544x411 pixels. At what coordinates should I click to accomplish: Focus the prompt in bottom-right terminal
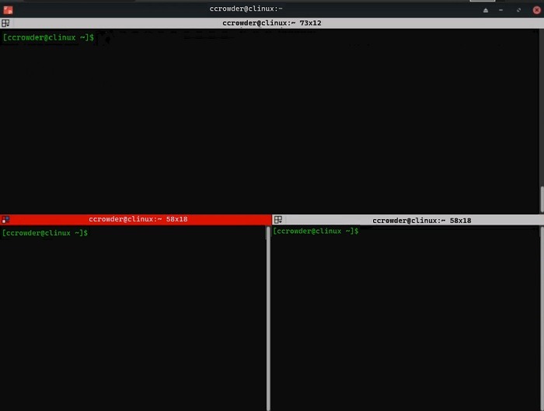pyautogui.click(x=316, y=231)
